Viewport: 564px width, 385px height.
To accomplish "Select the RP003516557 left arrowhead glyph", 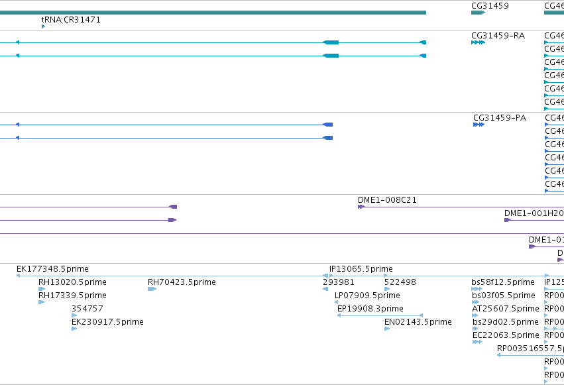I will click(x=498, y=355).
